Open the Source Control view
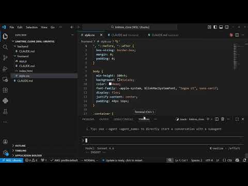Viewport: 248px width, 186px height. [5, 58]
